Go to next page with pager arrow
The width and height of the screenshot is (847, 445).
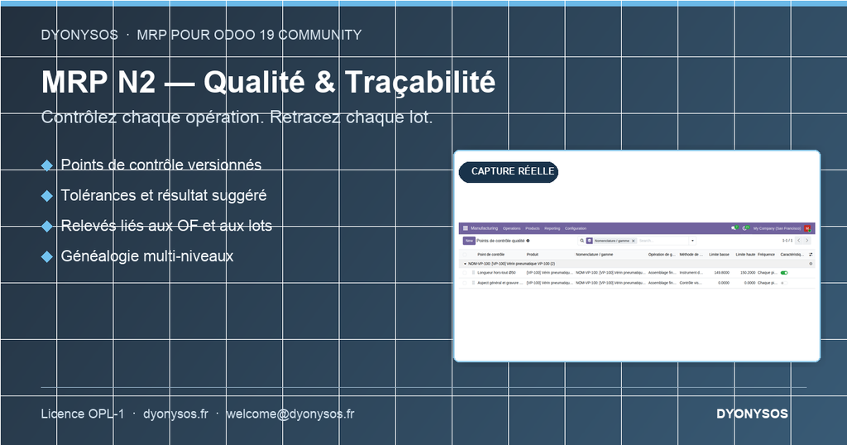pyautogui.click(x=807, y=241)
